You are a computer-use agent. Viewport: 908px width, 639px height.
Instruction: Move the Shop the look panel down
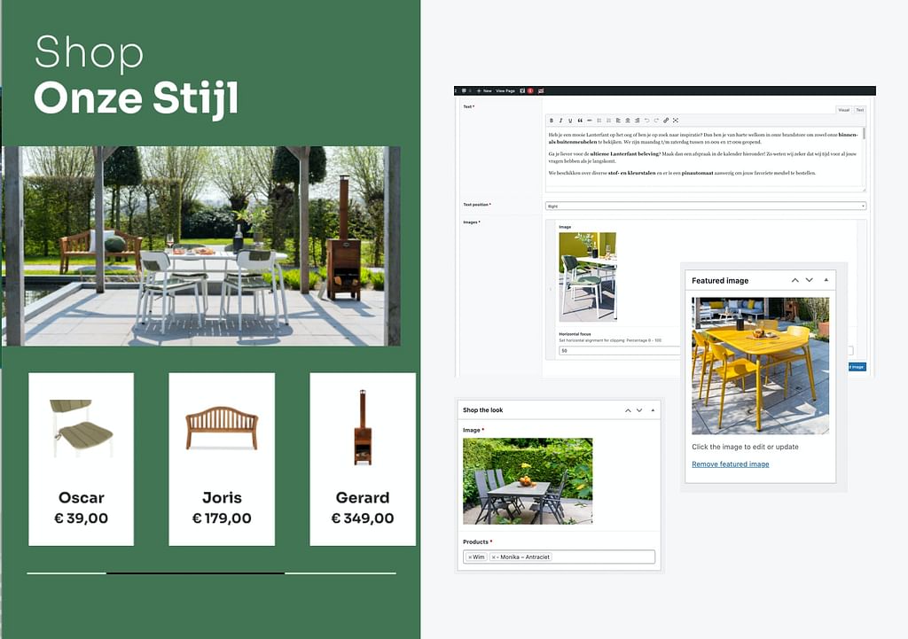click(x=638, y=410)
